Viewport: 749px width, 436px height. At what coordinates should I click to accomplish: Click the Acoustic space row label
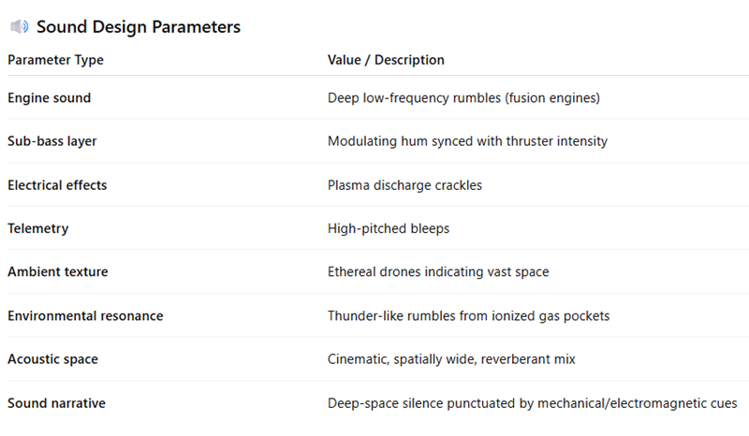[x=52, y=359]
